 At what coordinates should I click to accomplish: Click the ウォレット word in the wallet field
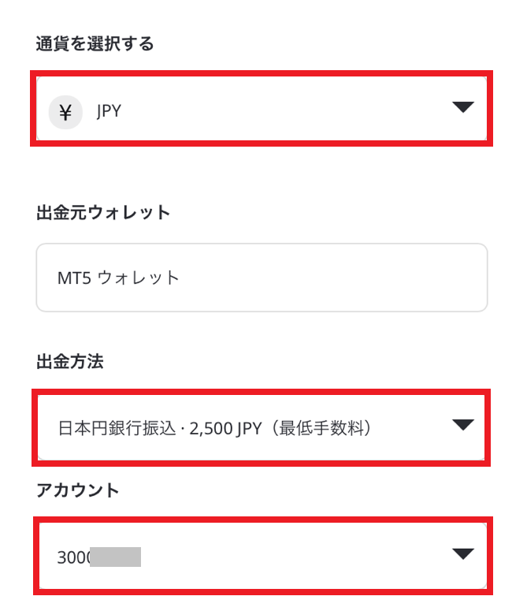click(x=138, y=278)
